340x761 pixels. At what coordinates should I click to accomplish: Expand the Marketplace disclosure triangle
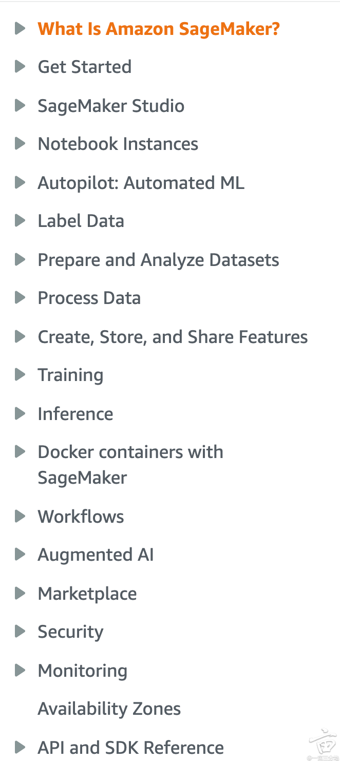tap(20, 594)
